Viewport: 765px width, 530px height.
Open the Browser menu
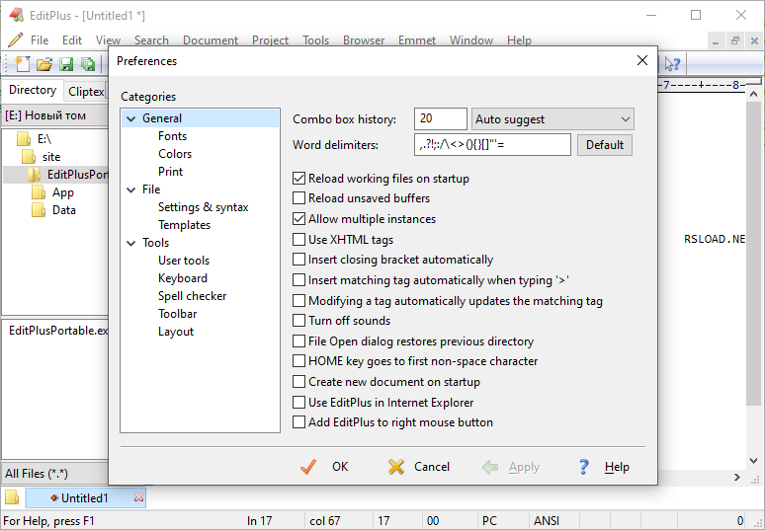364,40
